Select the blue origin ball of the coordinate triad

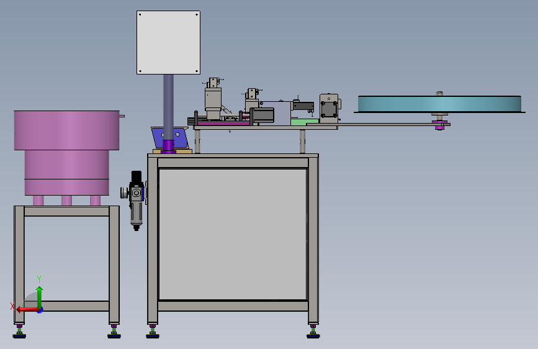40,310
